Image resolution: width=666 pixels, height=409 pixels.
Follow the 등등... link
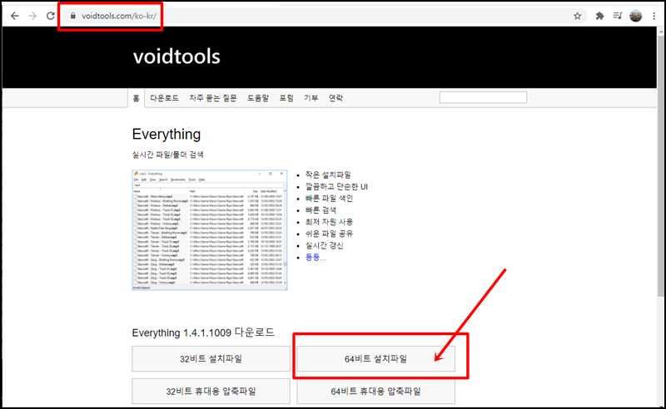(x=316, y=257)
